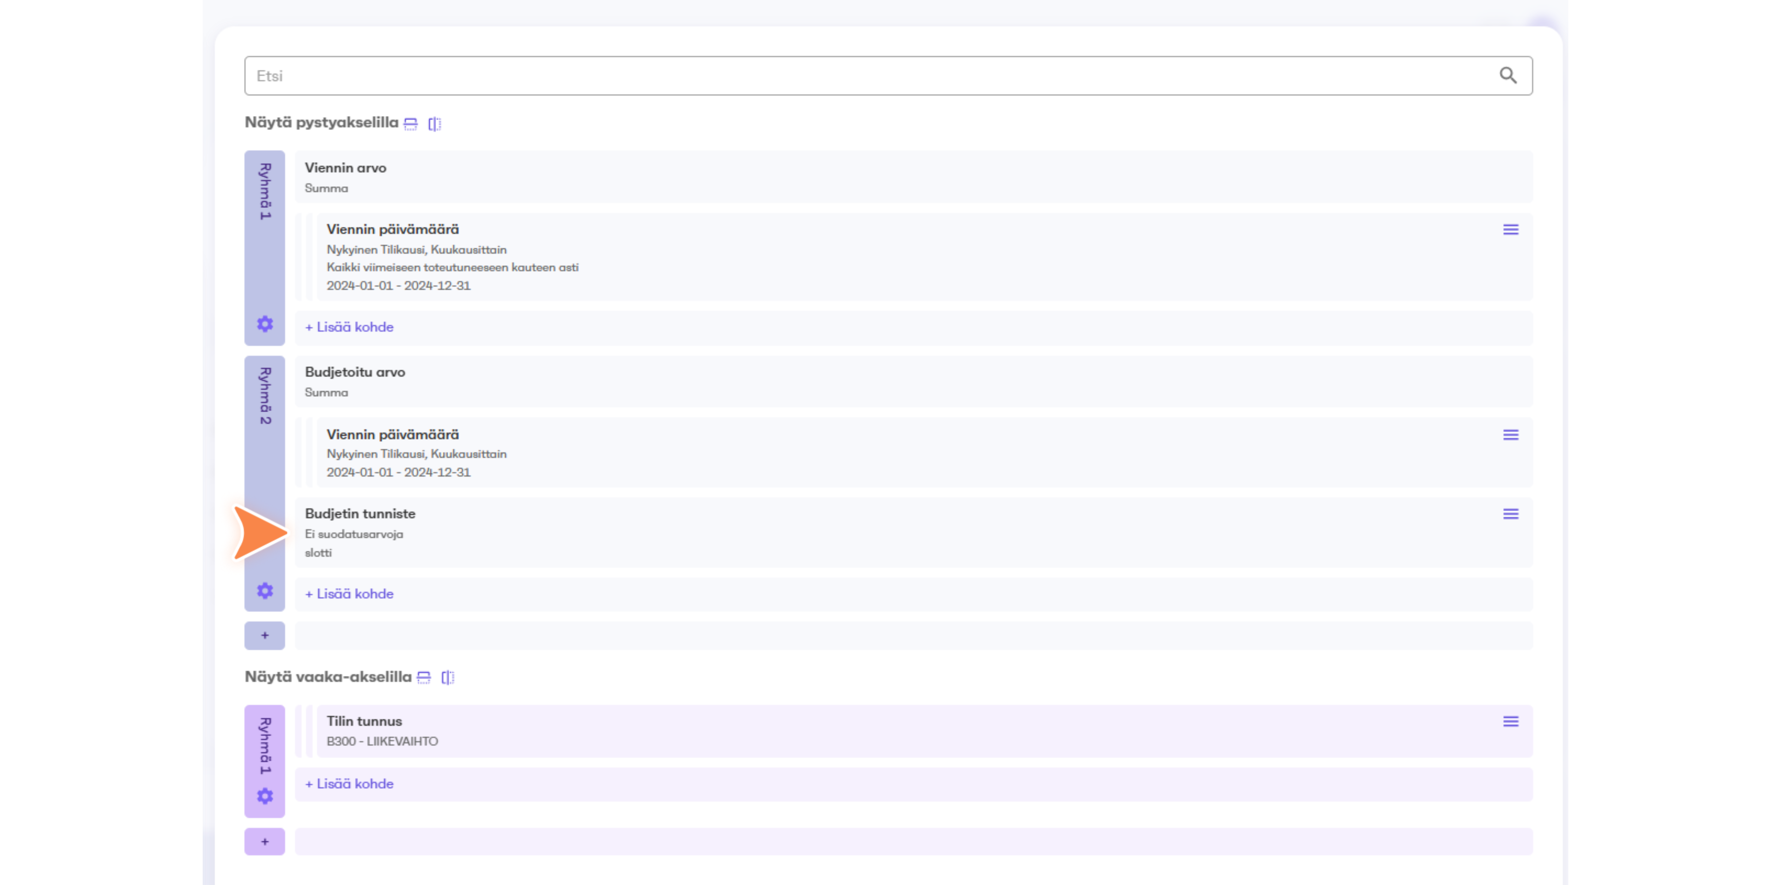Image resolution: width=1771 pixels, height=885 pixels.
Task: Click column layout icon beside Näytä vaaka-akselilla
Action: (448, 678)
